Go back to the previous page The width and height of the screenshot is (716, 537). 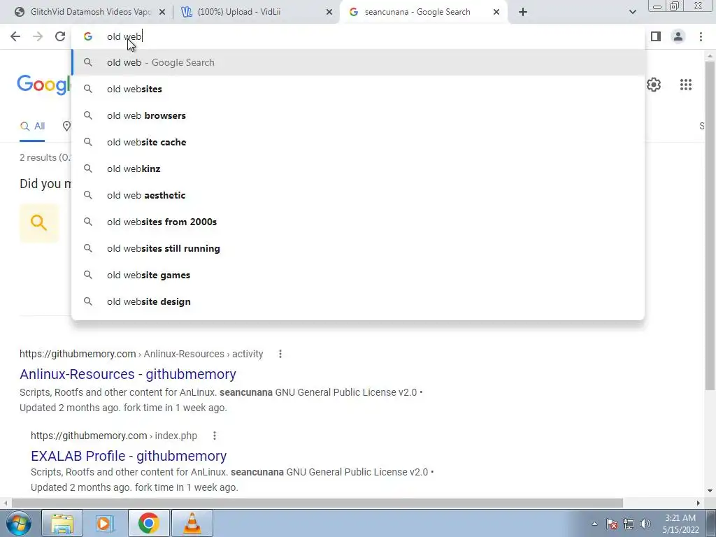[15, 36]
